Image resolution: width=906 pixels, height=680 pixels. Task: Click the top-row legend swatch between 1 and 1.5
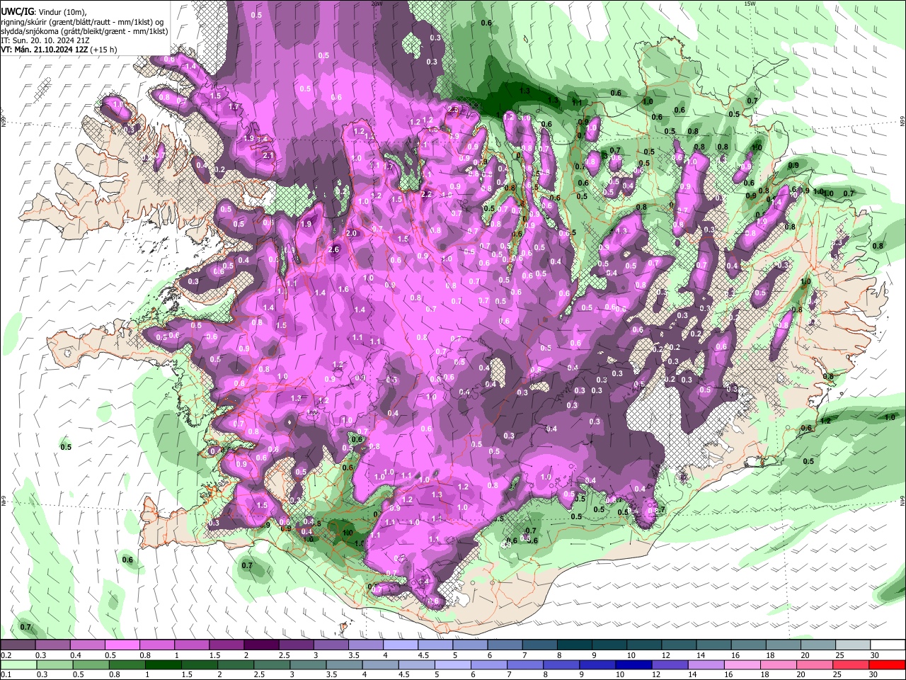(192, 645)
